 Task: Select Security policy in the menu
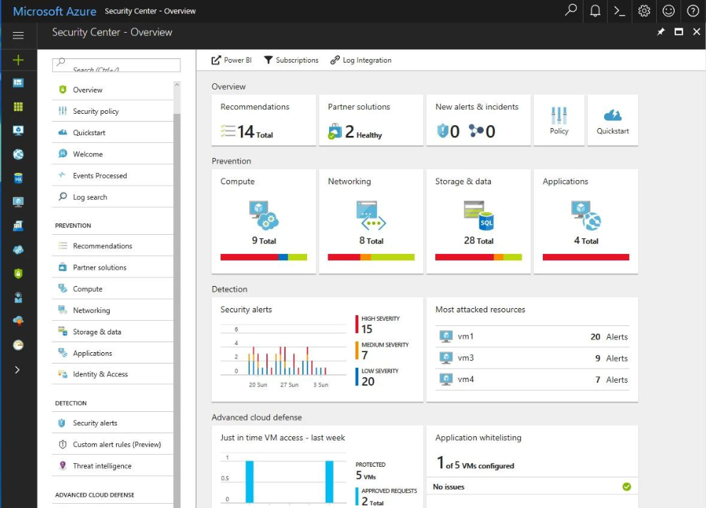[95, 112]
